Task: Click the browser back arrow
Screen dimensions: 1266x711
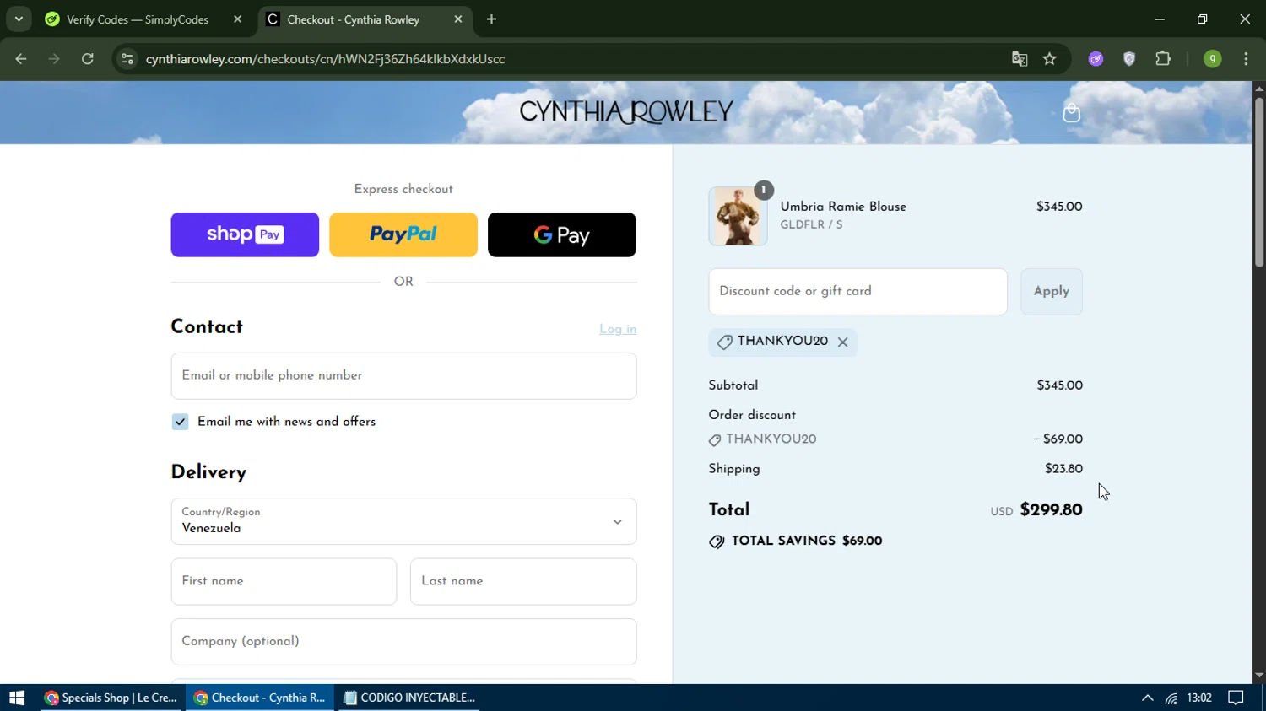Action: pos(21,59)
